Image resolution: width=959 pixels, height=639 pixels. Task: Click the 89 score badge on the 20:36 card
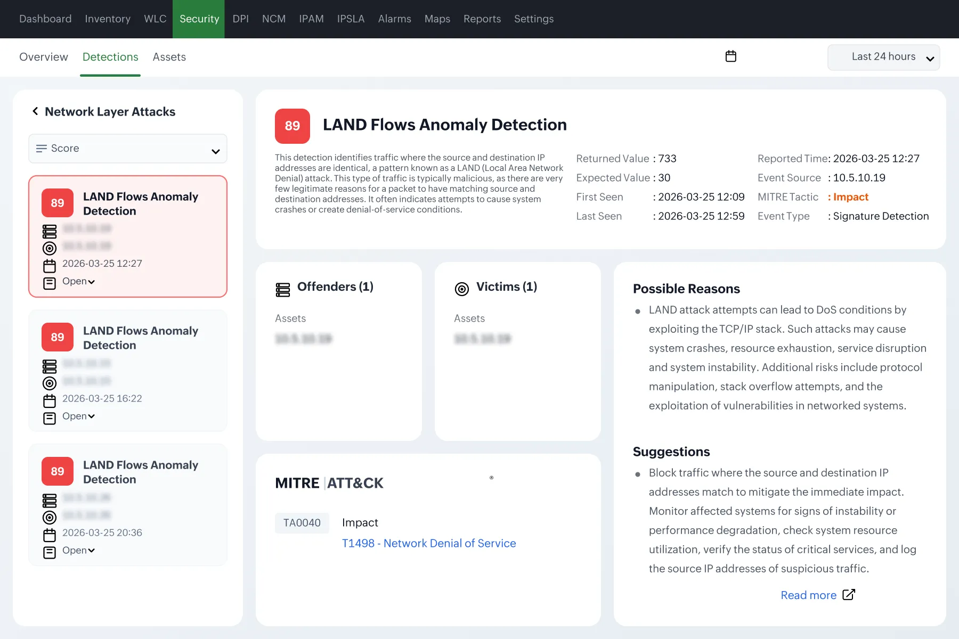click(x=58, y=471)
